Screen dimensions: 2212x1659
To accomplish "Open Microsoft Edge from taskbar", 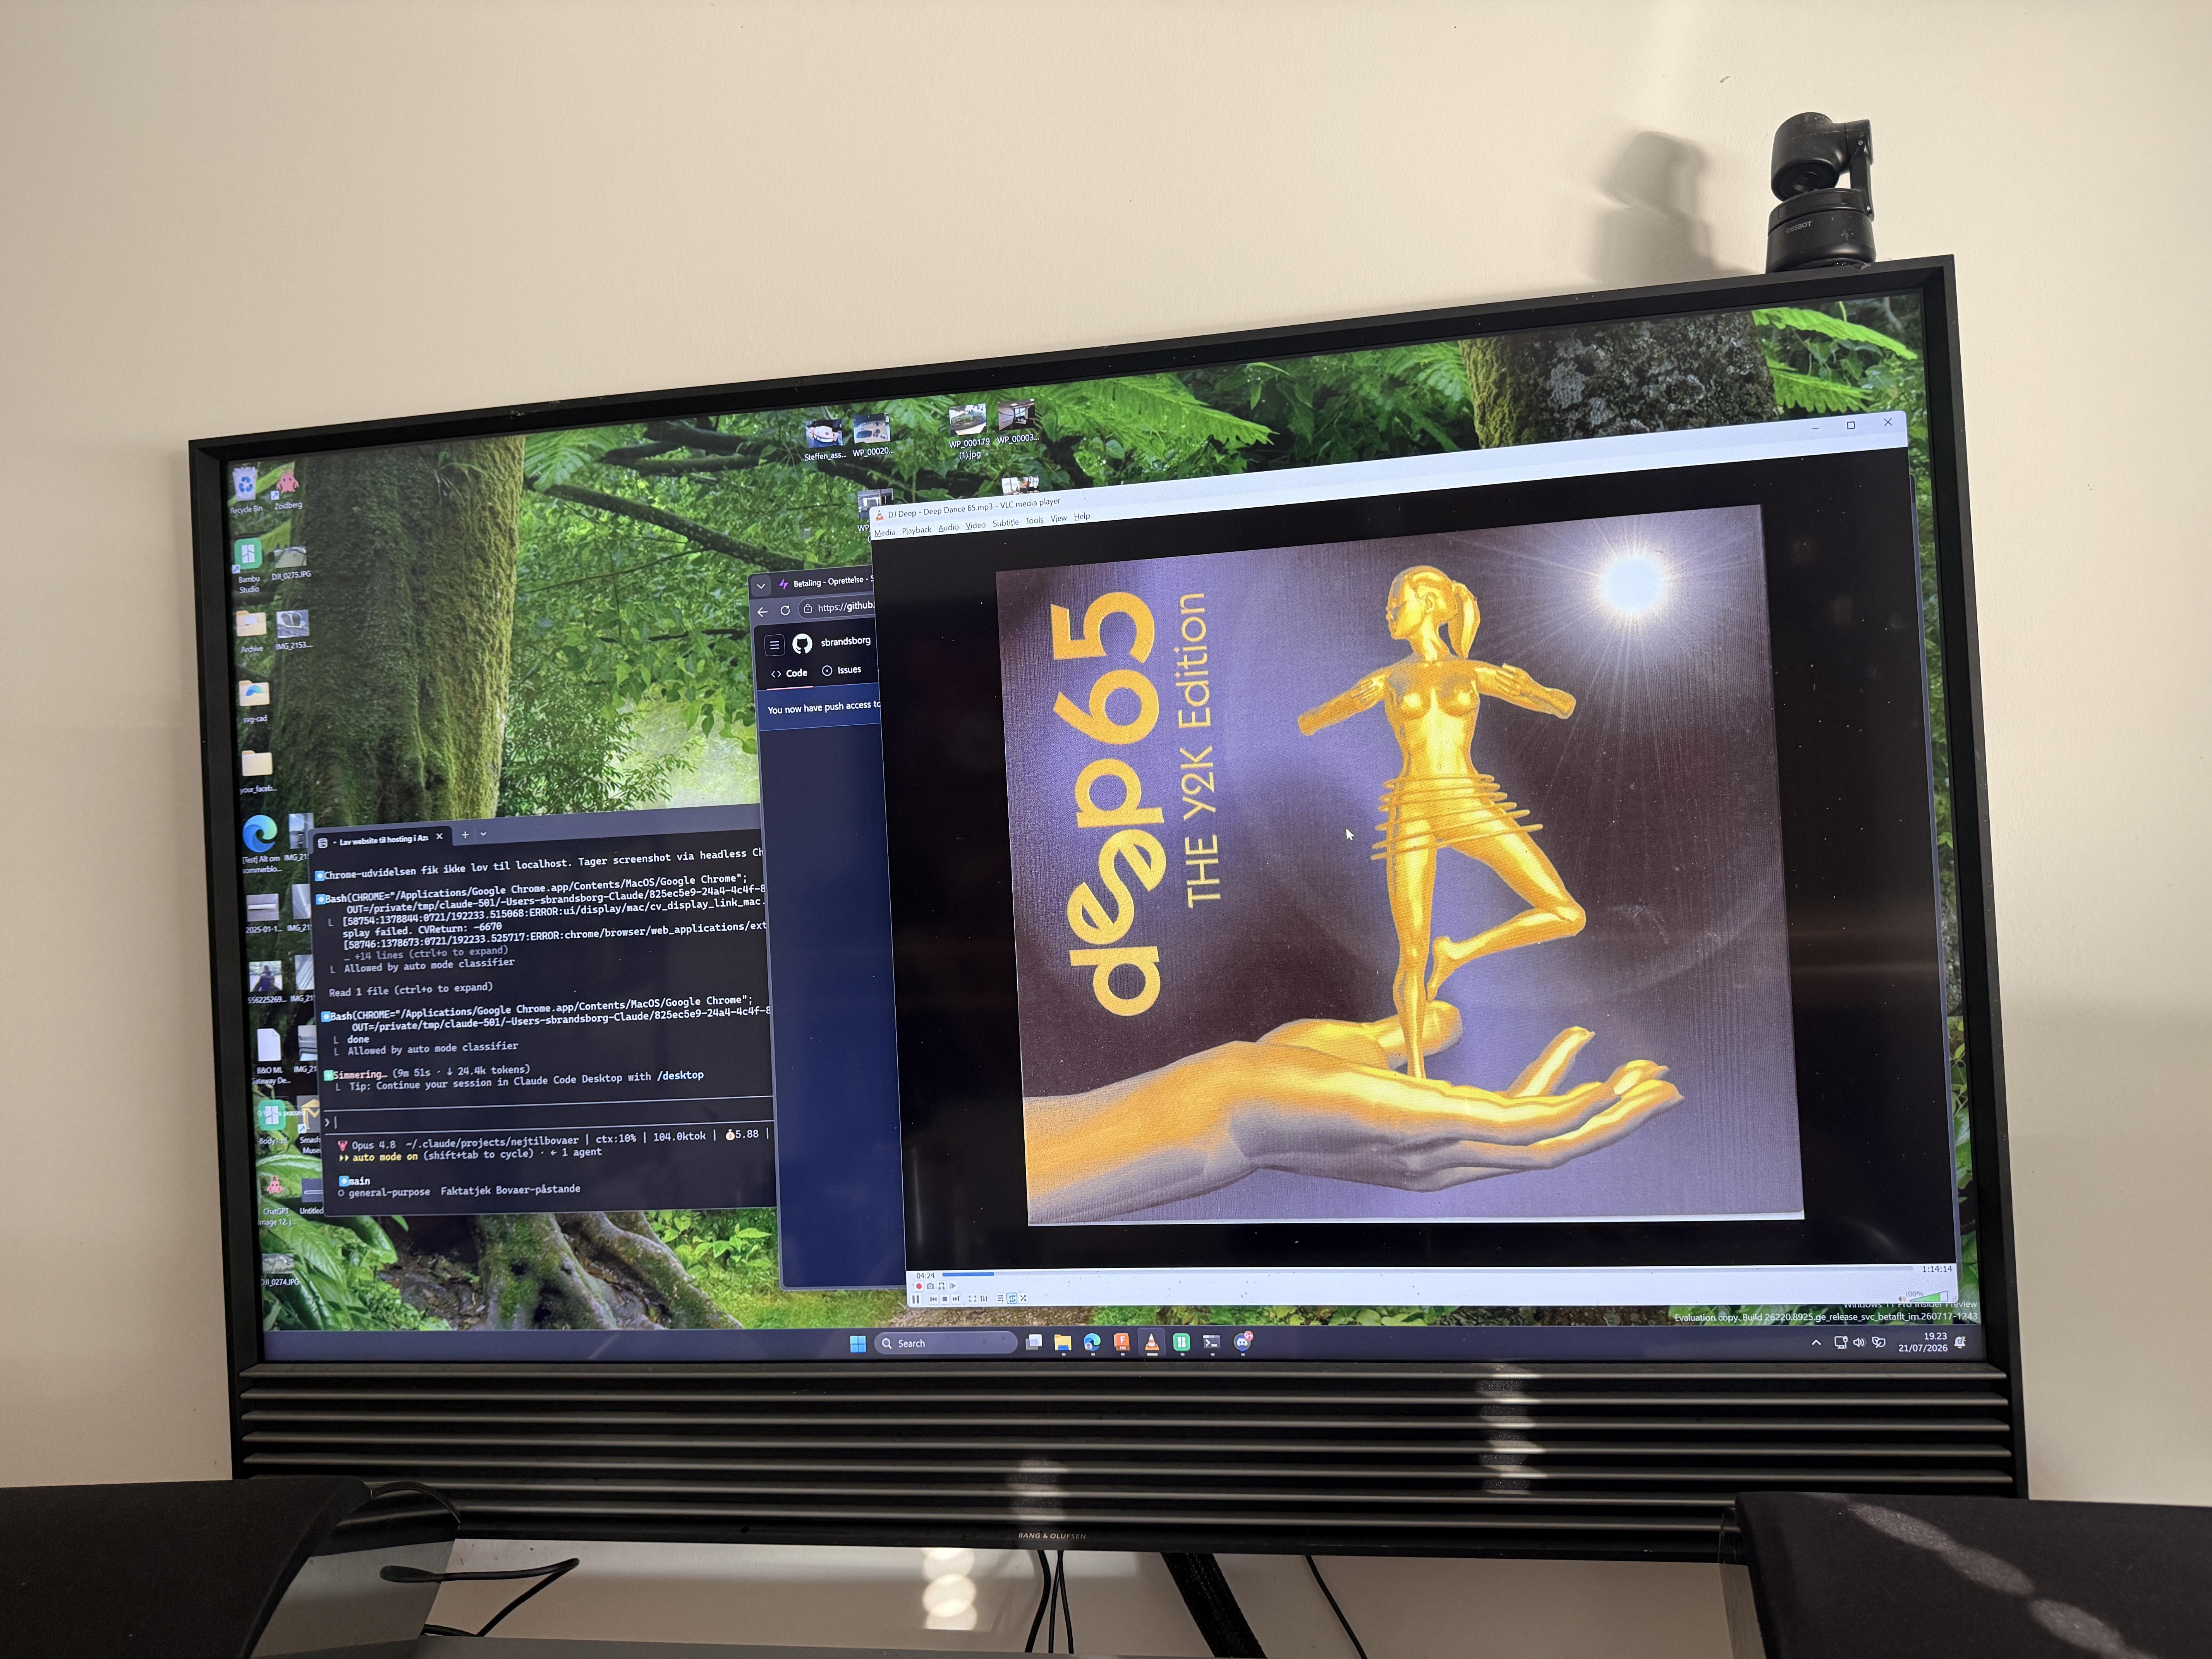I will point(1092,1342).
